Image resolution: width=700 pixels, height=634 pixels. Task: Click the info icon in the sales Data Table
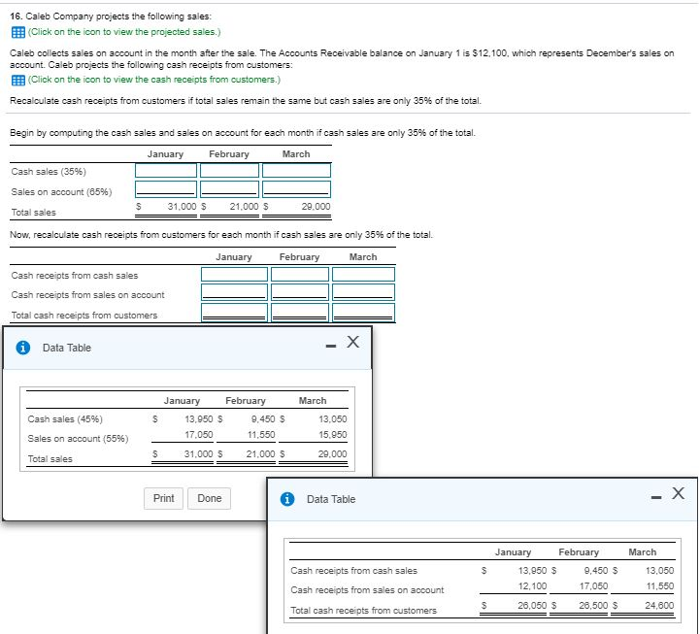24,348
